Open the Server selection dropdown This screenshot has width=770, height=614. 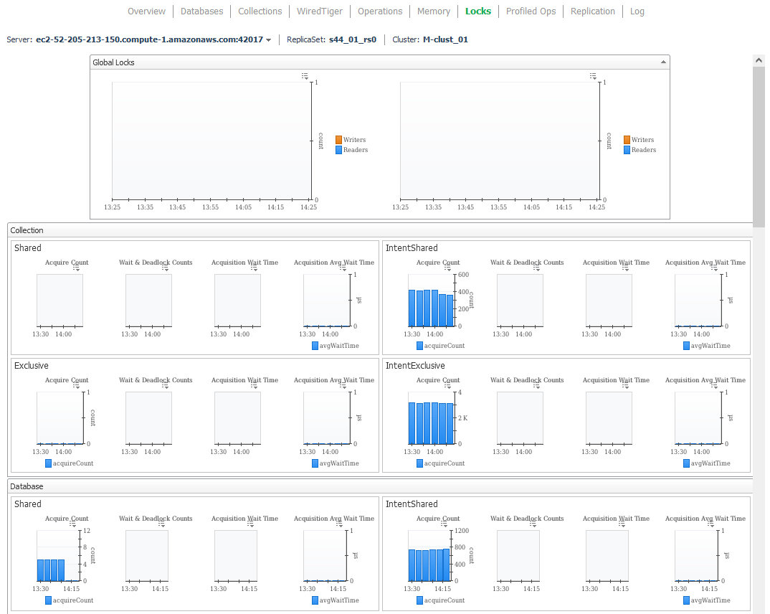click(269, 40)
